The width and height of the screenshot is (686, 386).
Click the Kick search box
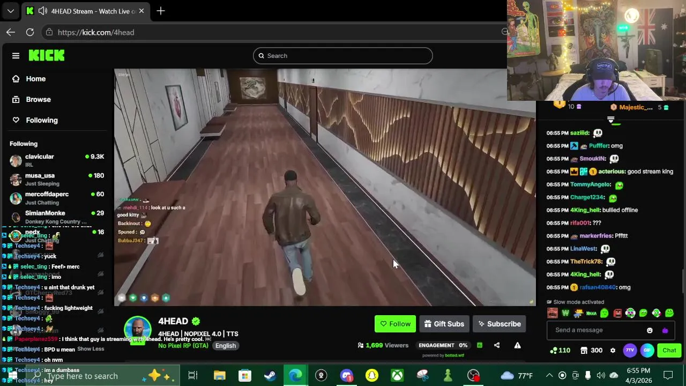click(x=343, y=56)
